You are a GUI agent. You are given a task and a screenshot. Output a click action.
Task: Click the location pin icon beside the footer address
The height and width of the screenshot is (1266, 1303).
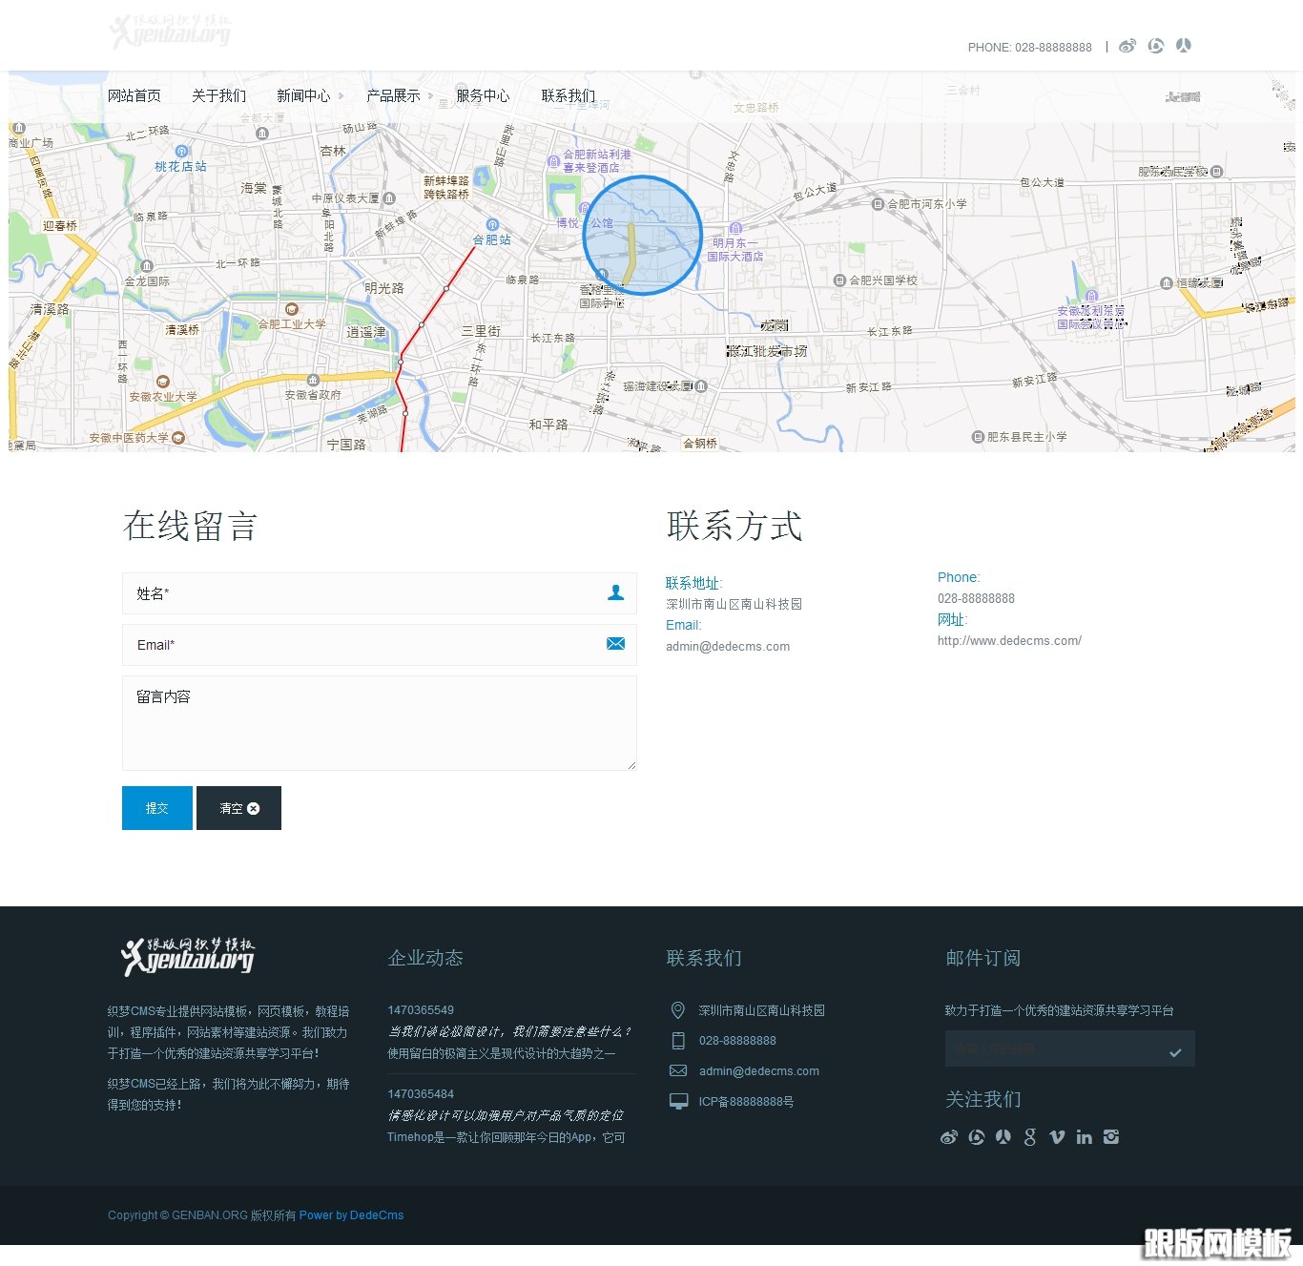[677, 1010]
